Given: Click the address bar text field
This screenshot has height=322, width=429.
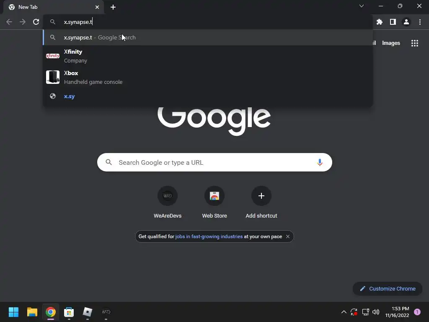Looking at the screenshot, I should [208, 22].
